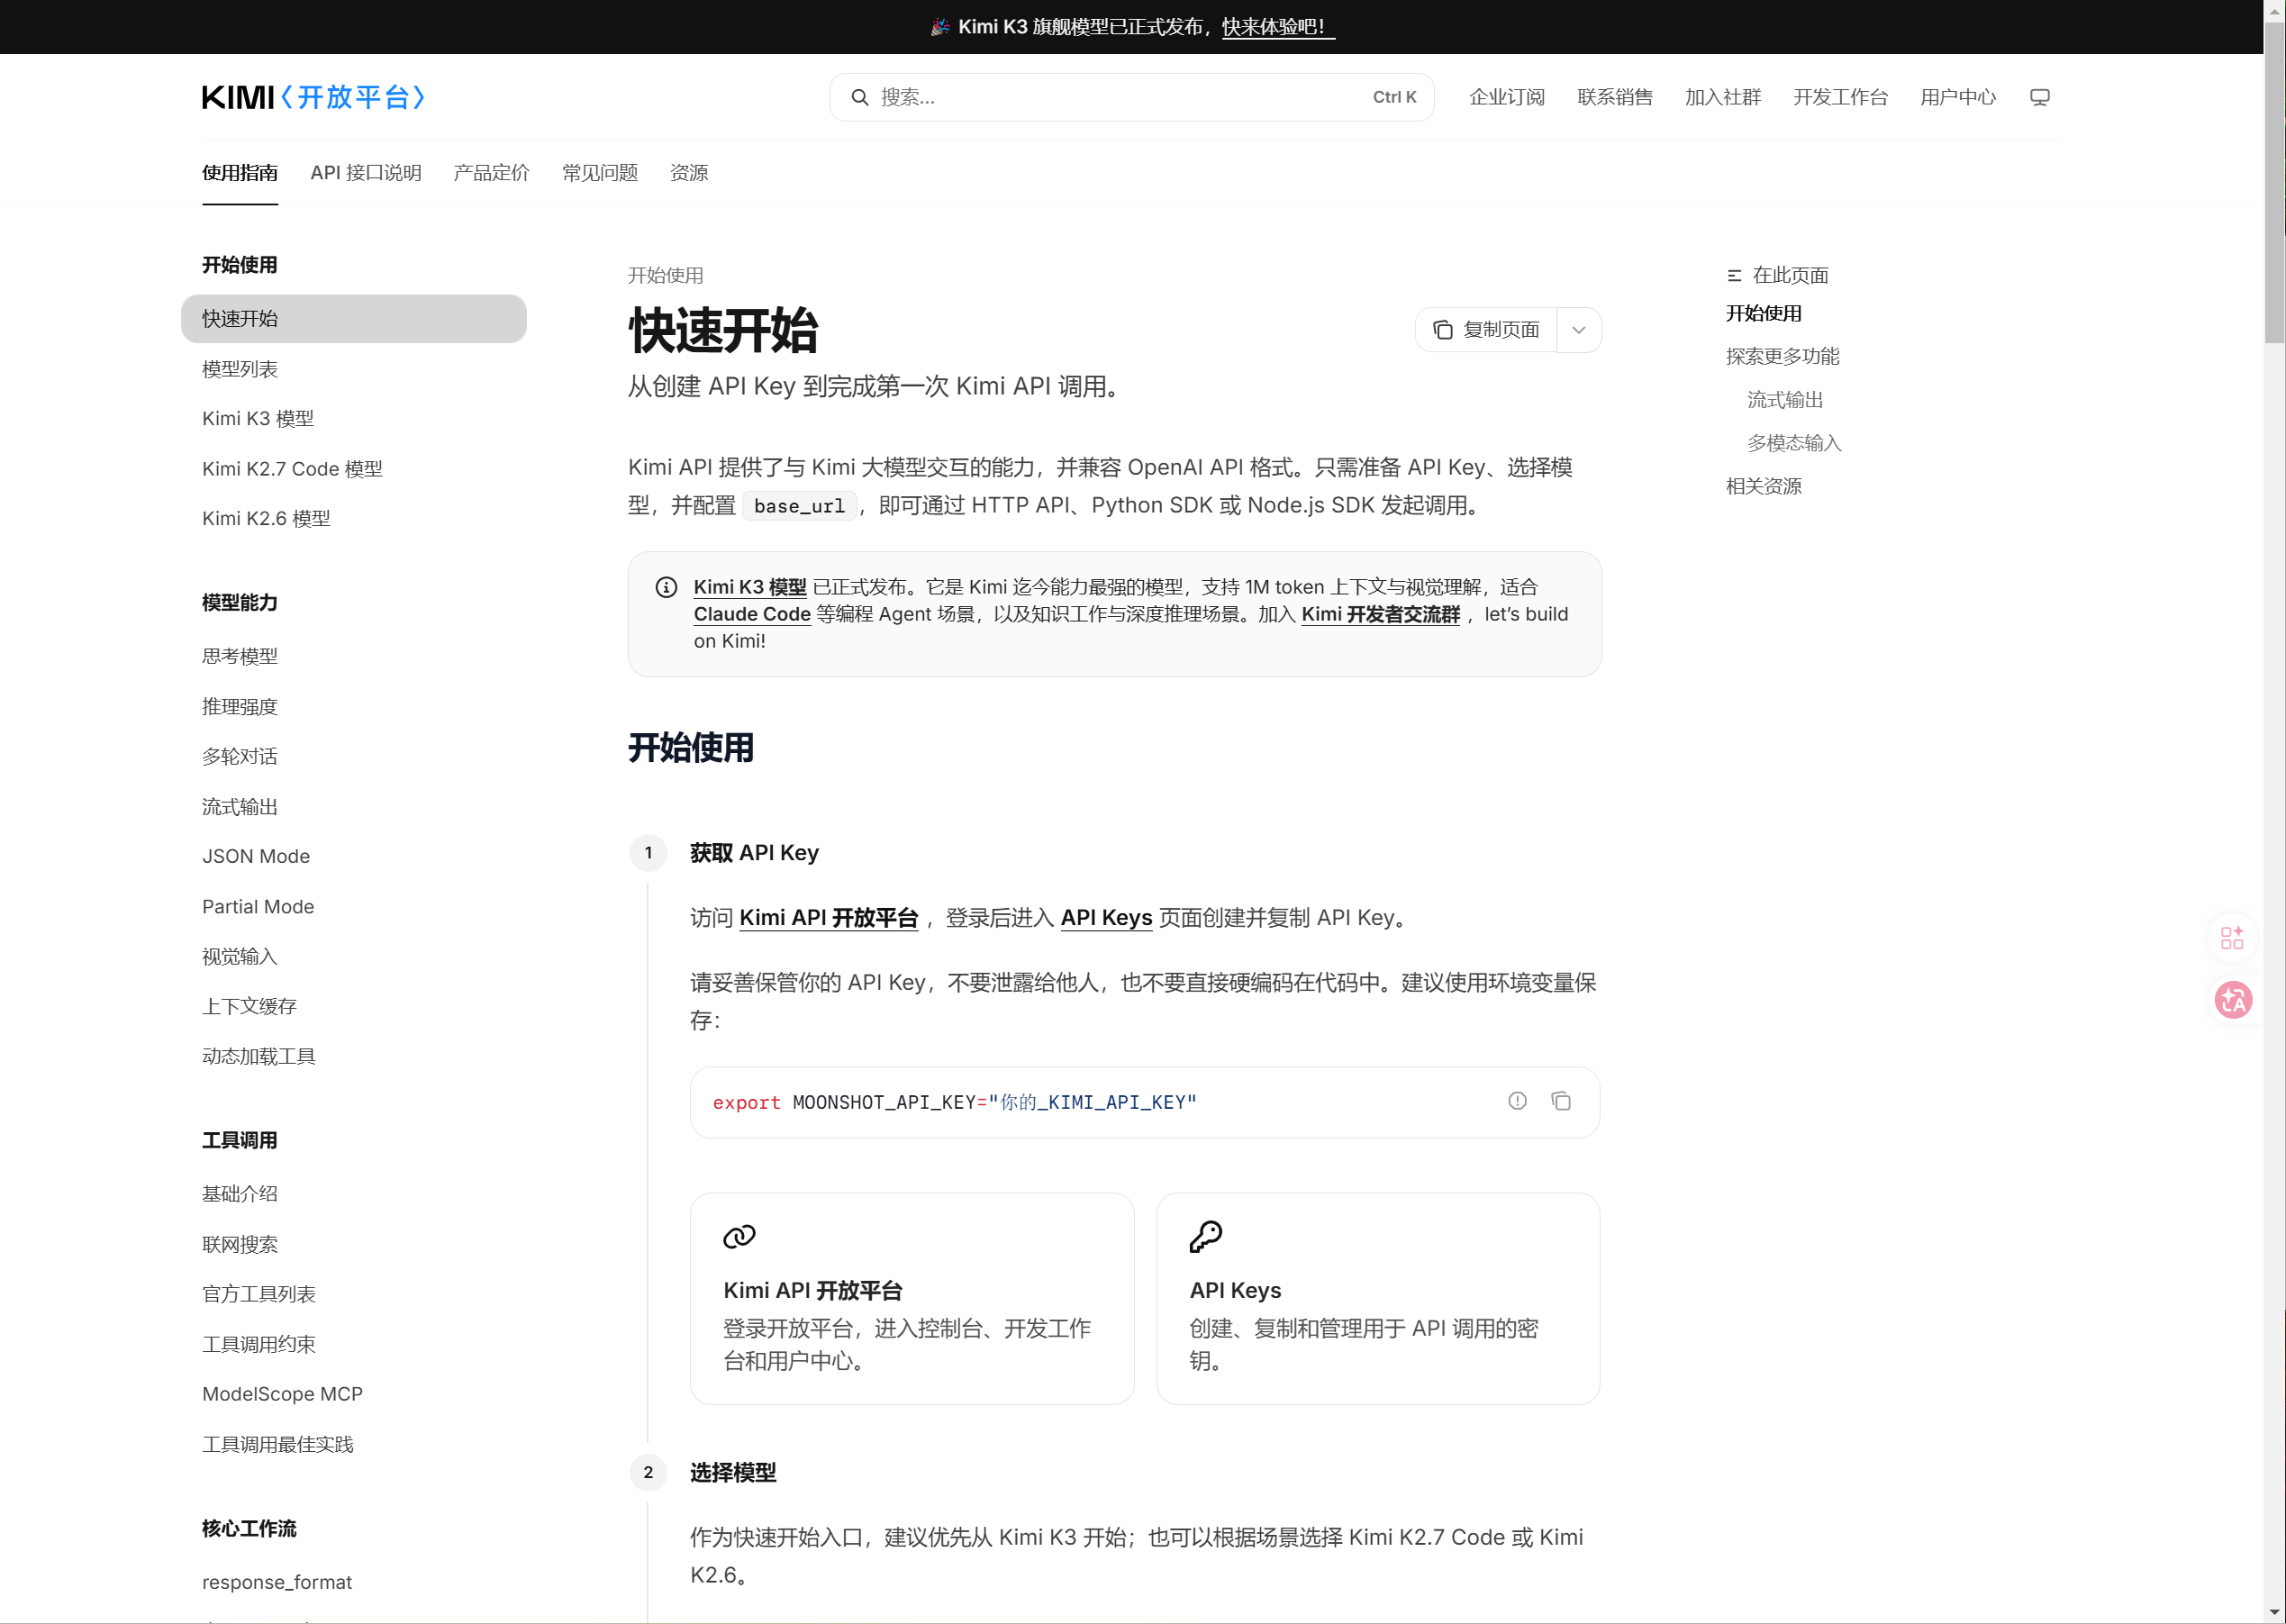This screenshot has width=2286, height=1624.
Task: Jump to 开始使用 in page outline
Action: (1763, 314)
